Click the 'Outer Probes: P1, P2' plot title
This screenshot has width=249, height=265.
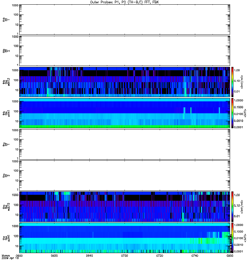(124, 2)
